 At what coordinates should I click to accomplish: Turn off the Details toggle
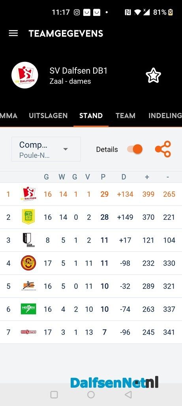(135, 149)
